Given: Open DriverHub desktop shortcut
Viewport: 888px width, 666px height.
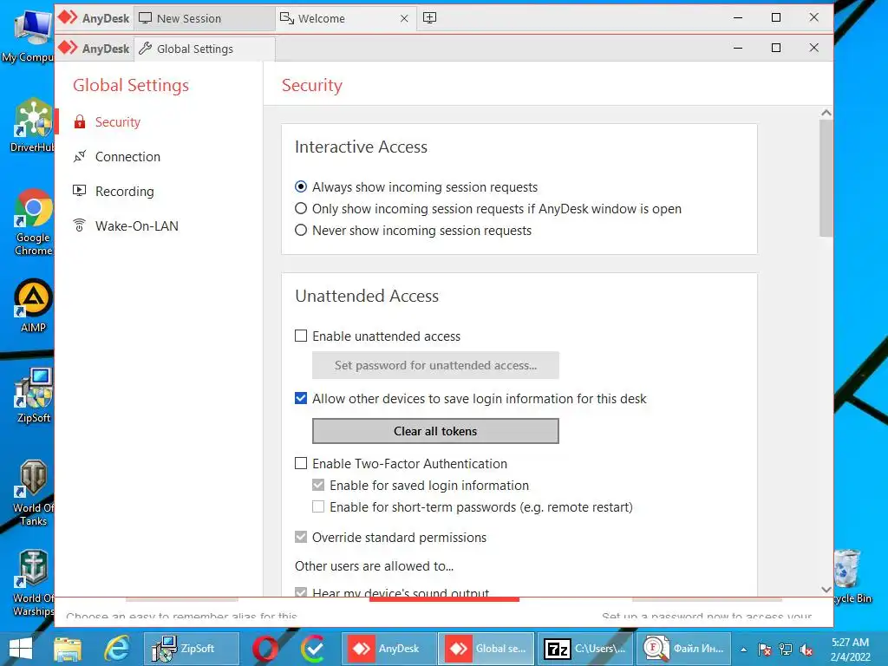Looking at the screenshot, I should [32, 126].
